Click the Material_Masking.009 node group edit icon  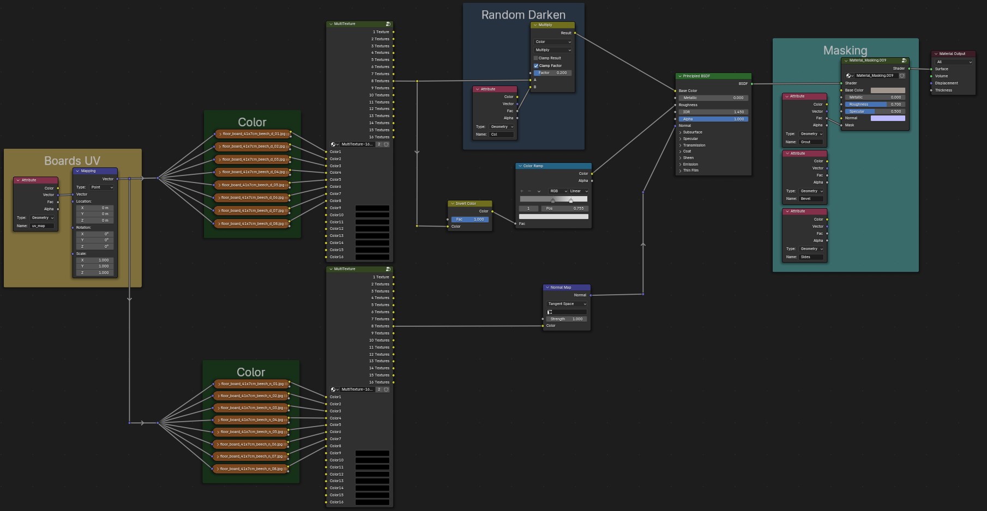tap(904, 60)
